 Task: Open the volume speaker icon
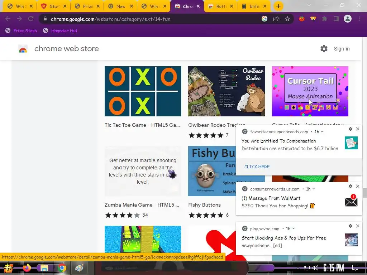pyautogui.click(x=315, y=268)
